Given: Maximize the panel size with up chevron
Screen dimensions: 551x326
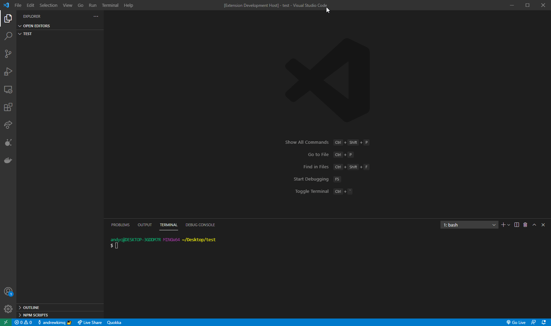Looking at the screenshot, I should 534,225.
